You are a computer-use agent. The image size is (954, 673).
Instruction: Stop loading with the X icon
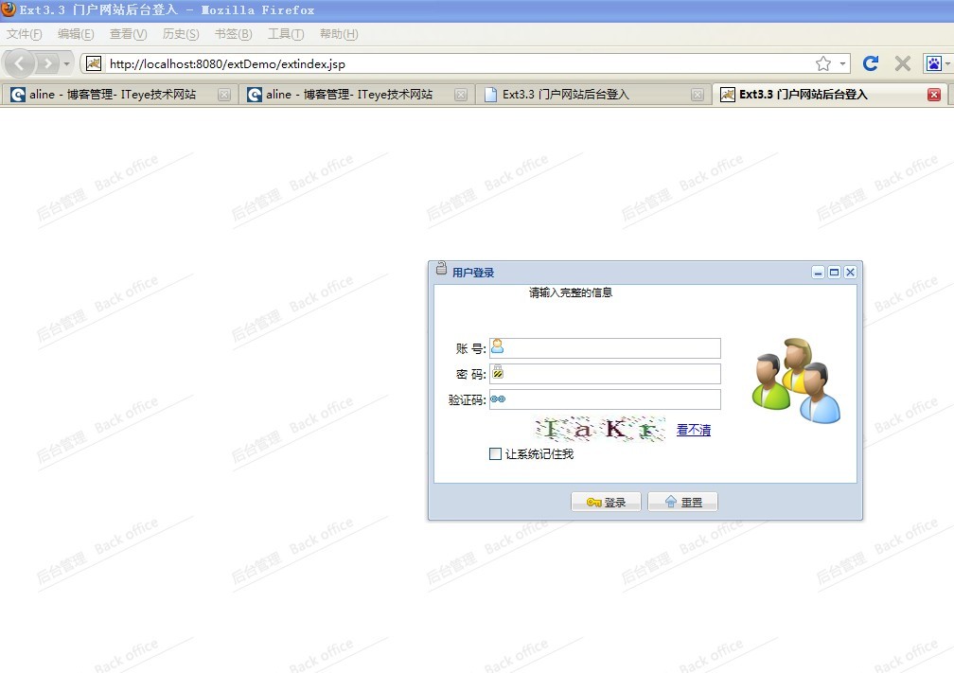pos(903,63)
